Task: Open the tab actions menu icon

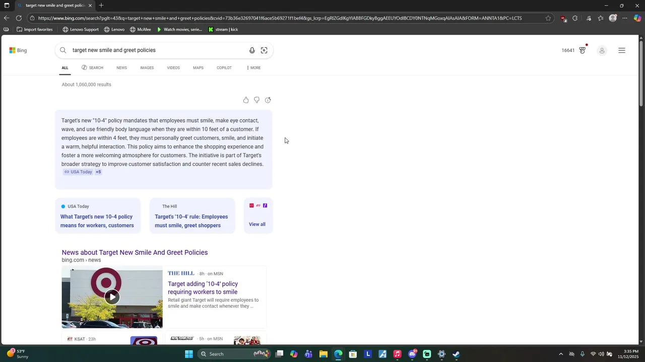Action: pos(7,6)
